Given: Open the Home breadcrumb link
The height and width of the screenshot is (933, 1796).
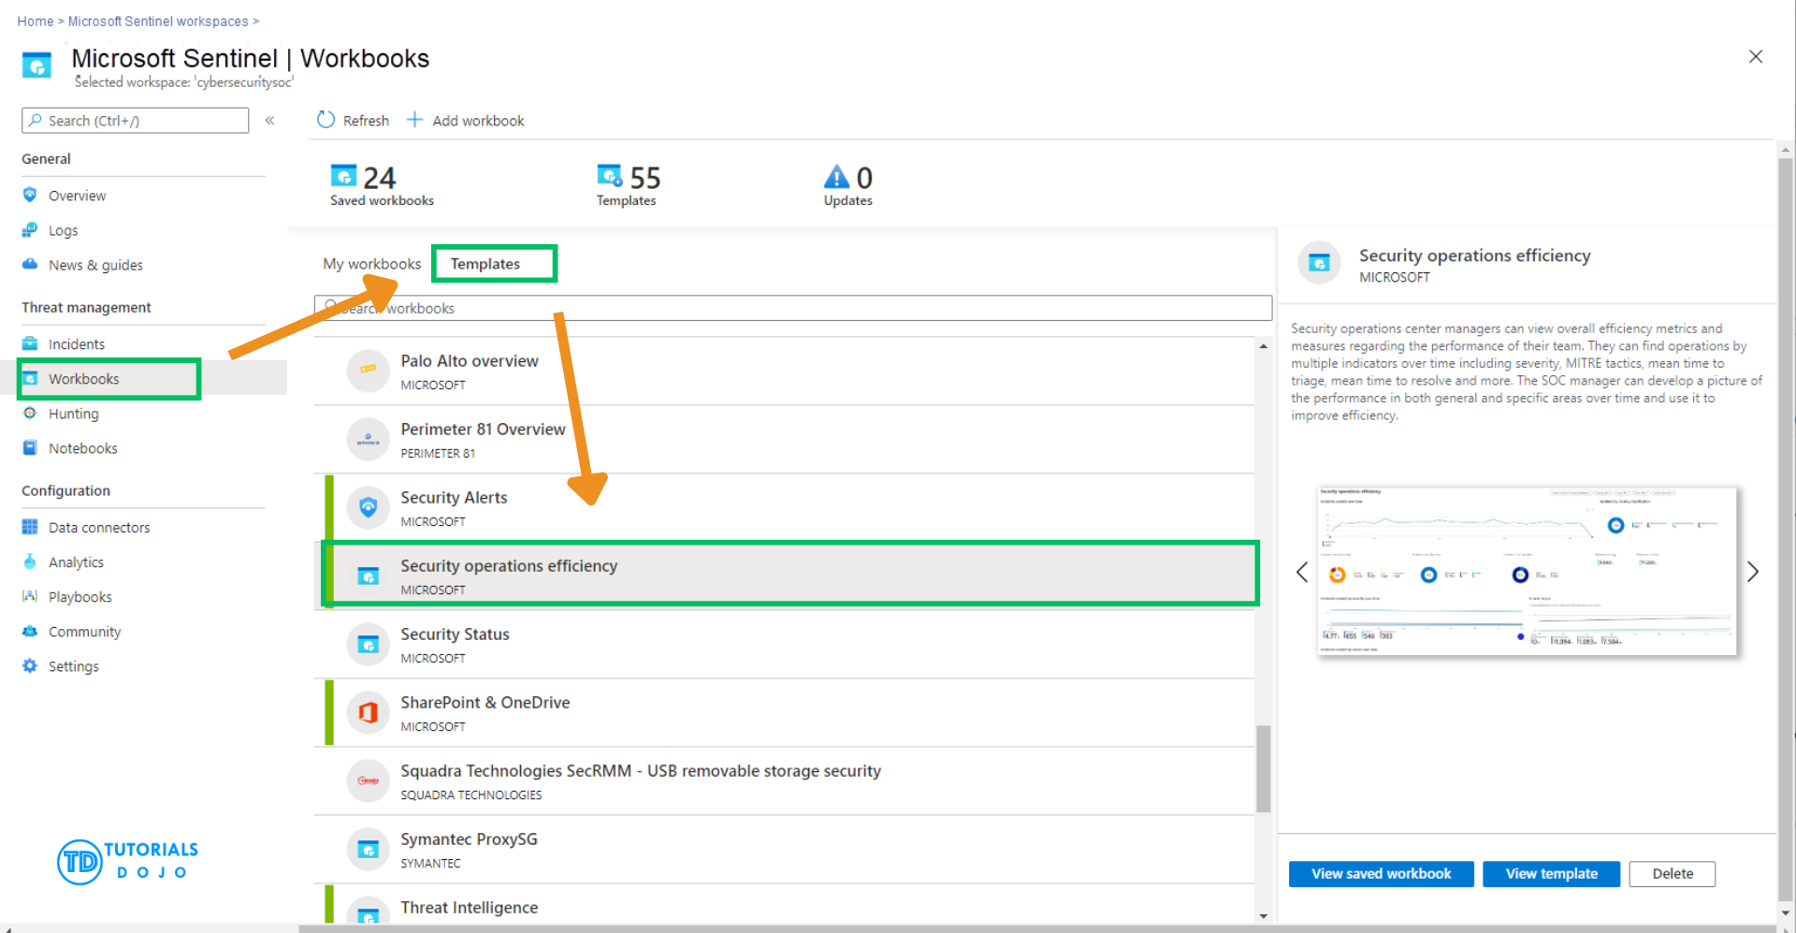Looking at the screenshot, I should pos(35,21).
